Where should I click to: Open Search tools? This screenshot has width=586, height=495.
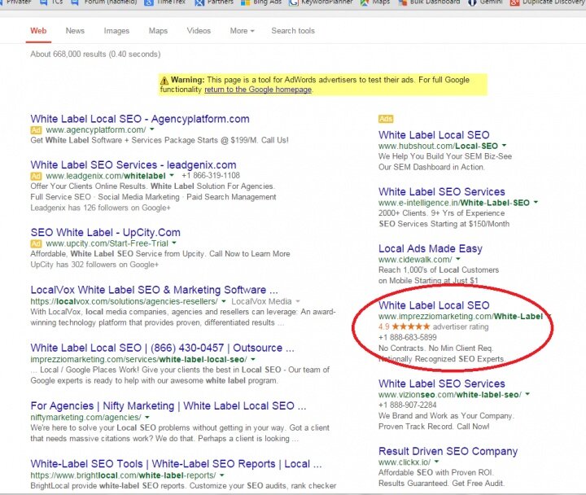tap(293, 31)
